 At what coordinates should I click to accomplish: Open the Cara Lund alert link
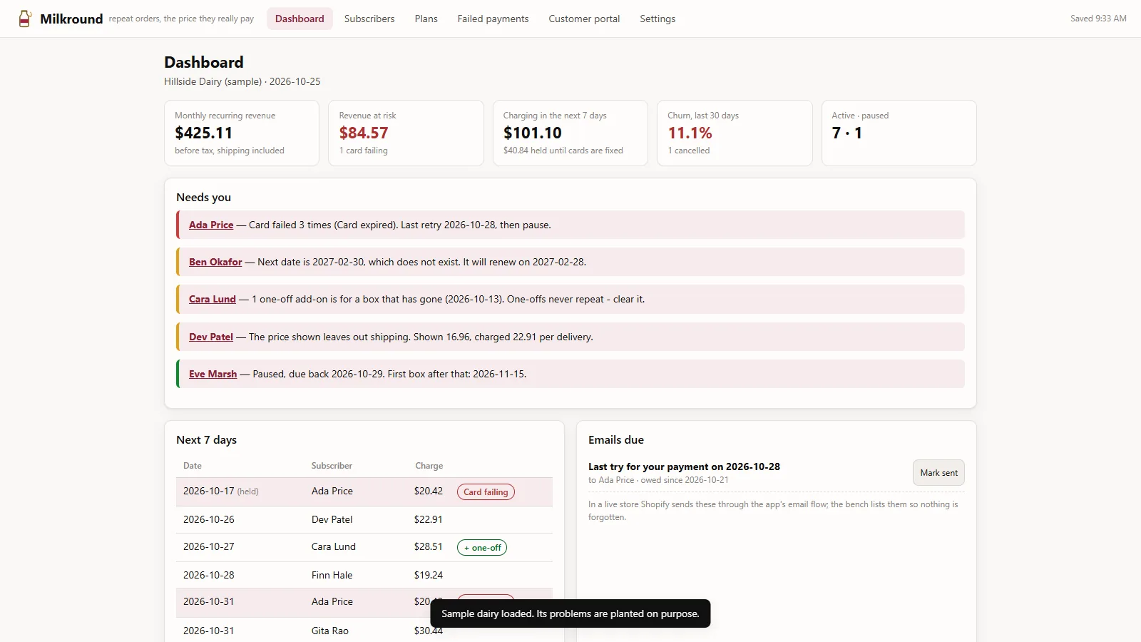point(213,299)
